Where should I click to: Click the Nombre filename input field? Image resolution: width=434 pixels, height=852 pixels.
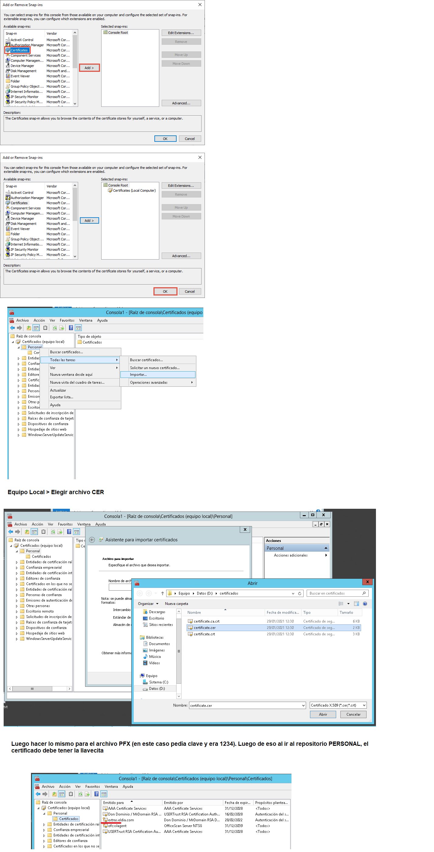click(x=246, y=705)
